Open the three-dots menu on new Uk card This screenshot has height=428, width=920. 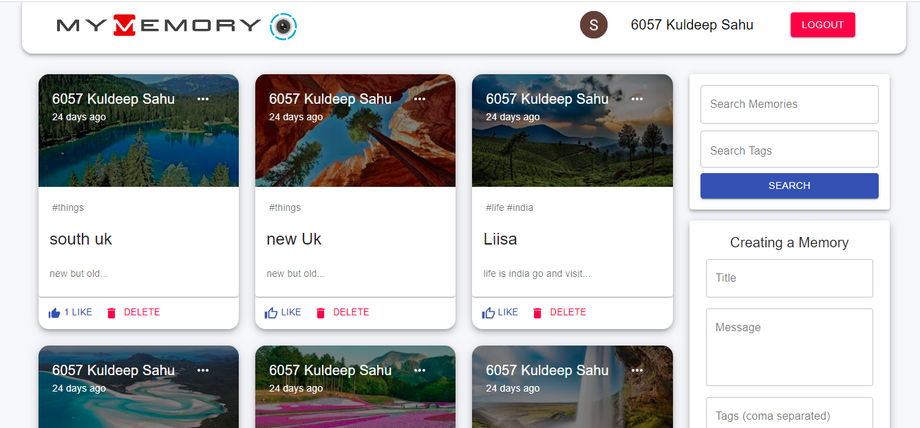(x=420, y=99)
